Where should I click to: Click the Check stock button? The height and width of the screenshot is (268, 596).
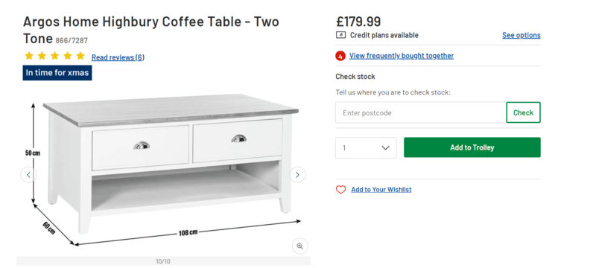(524, 112)
